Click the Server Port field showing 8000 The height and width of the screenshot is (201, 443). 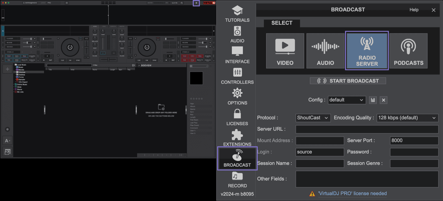(414, 141)
